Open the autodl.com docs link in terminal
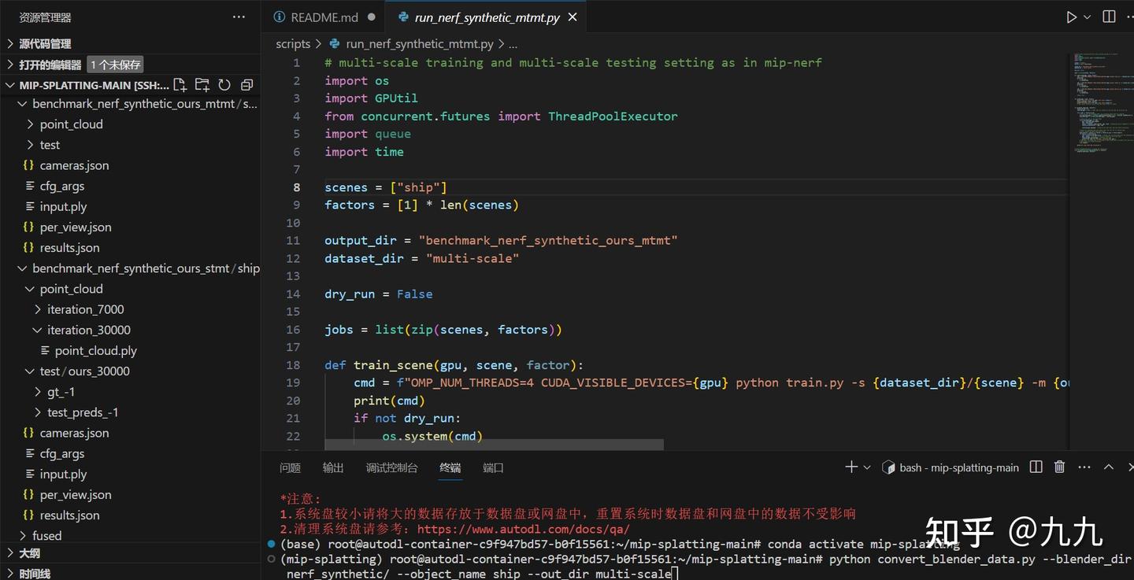The width and height of the screenshot is (1134, 580). pos(523,529)
